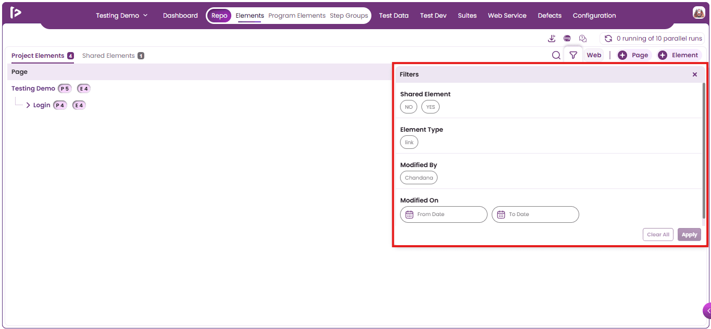Switch to the Program Elements tab
Screen dimensions: 711x329
tap(297, 16)
